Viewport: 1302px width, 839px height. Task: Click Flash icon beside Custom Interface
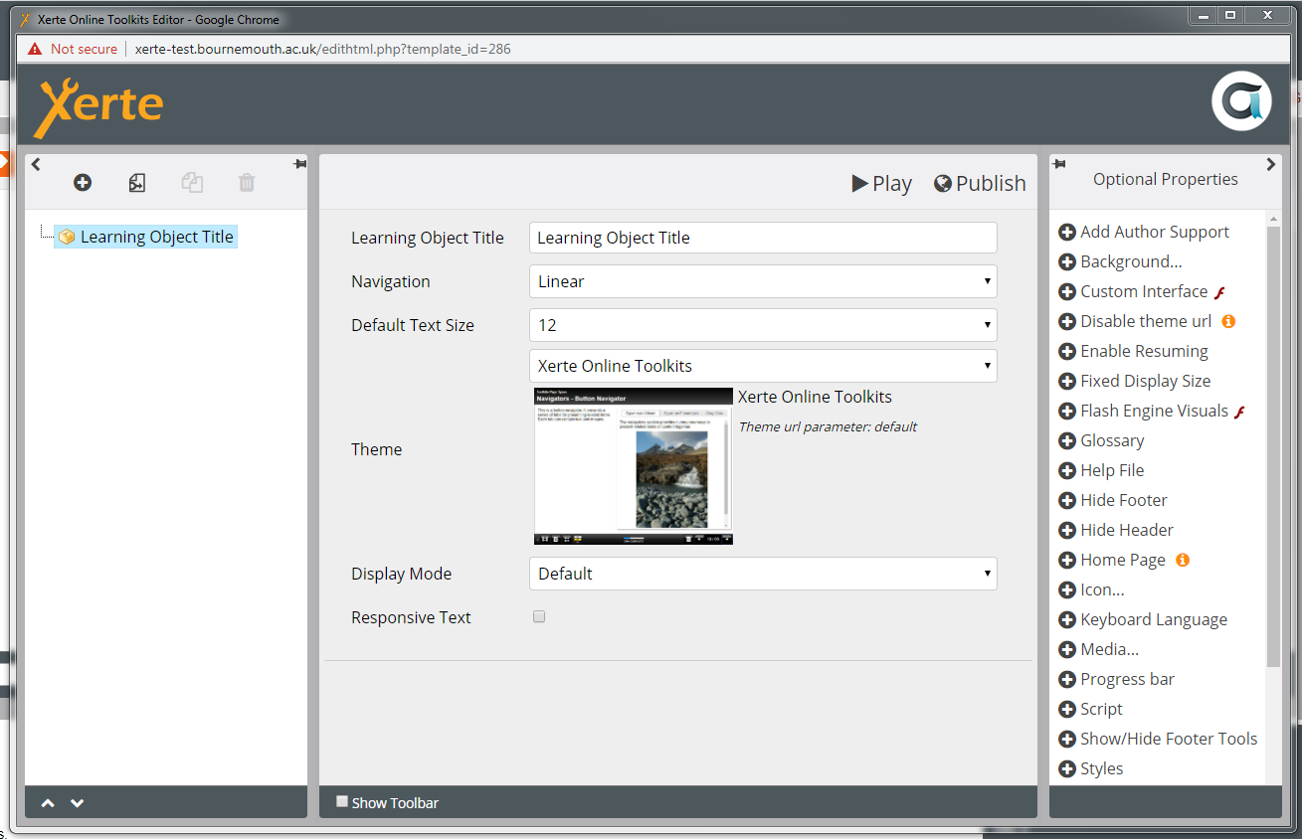point(1219,292)
